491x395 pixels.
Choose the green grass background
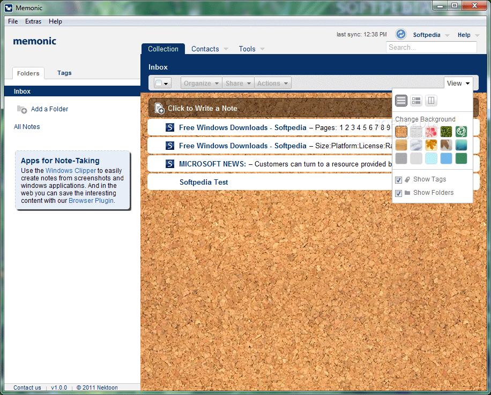click(x=446, y=132)
